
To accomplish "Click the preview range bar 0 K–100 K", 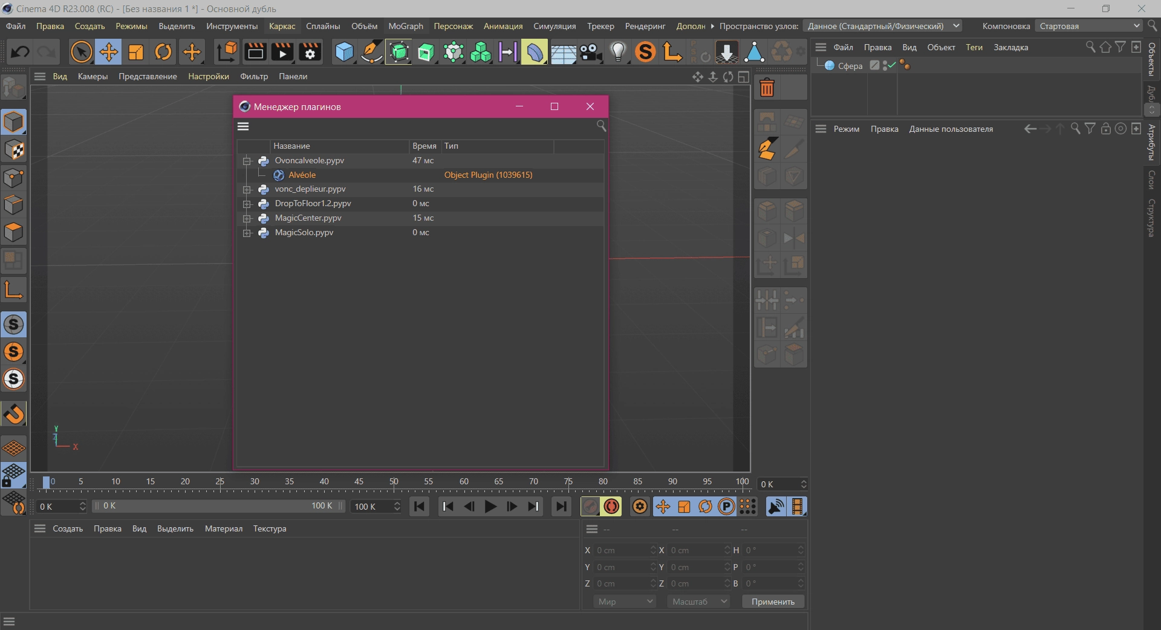I will [219, 506].
